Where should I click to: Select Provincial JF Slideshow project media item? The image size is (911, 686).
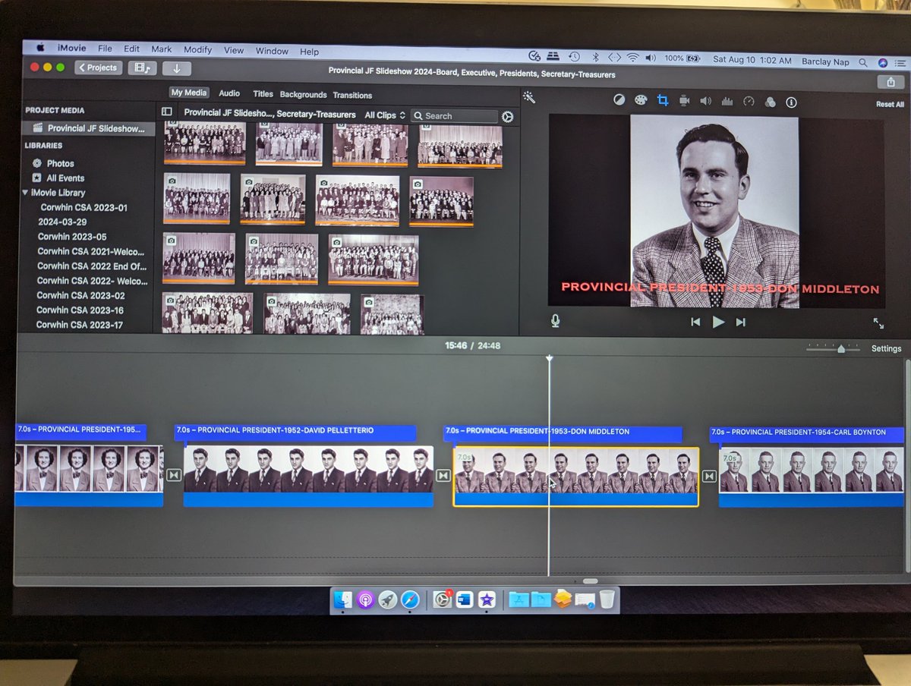tap(88, 129)
